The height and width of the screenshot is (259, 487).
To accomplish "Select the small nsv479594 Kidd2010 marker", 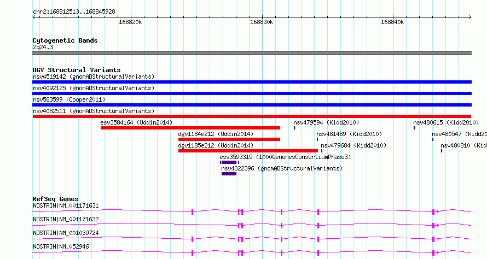I will click(294, 128).
